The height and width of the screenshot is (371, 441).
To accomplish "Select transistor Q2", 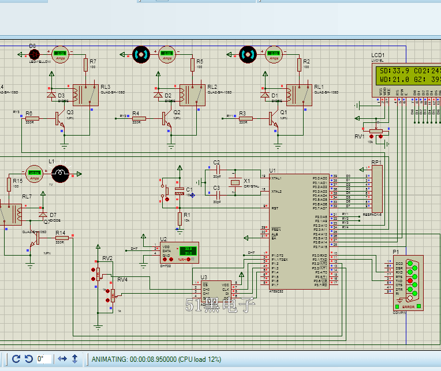I will pos(167,119).
